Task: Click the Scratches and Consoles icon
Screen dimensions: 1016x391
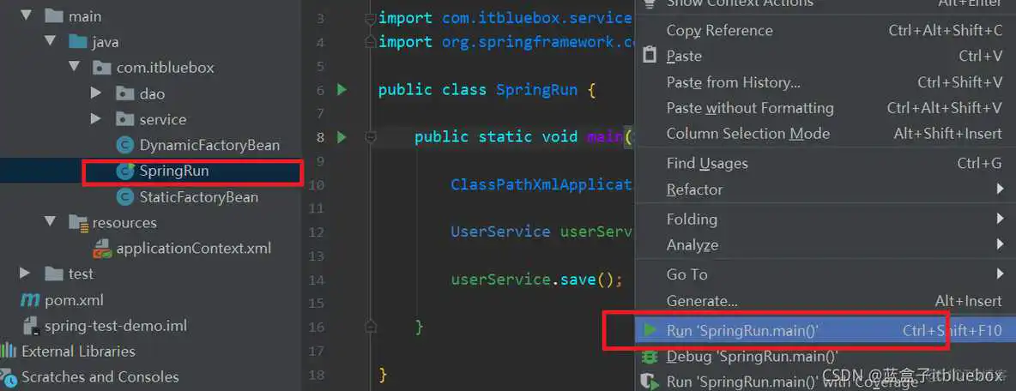Action: (x=9, y=376)
